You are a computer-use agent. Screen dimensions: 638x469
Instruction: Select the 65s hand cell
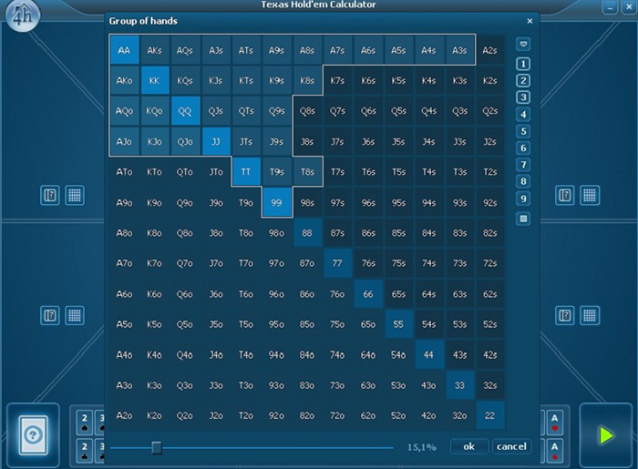[x=398, y=294]
